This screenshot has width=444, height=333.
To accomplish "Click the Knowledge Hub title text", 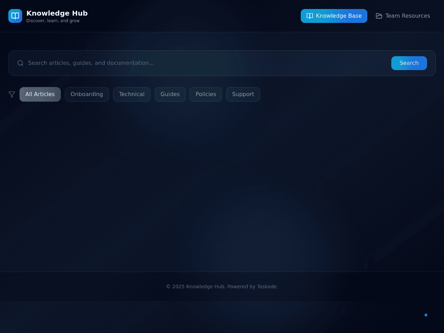I will tap(57, 13).
